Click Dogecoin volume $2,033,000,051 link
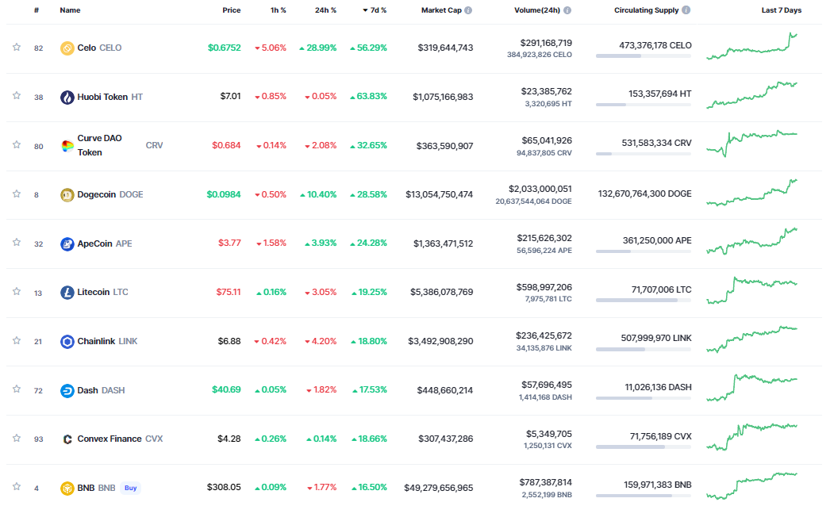Image resolution: width=834 pixels, height=506 pixels. [540, 189]
